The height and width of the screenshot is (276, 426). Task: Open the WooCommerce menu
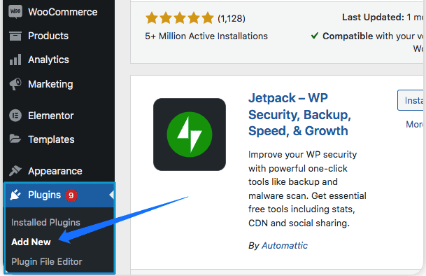pyautogui.click(x=59, y=12)
